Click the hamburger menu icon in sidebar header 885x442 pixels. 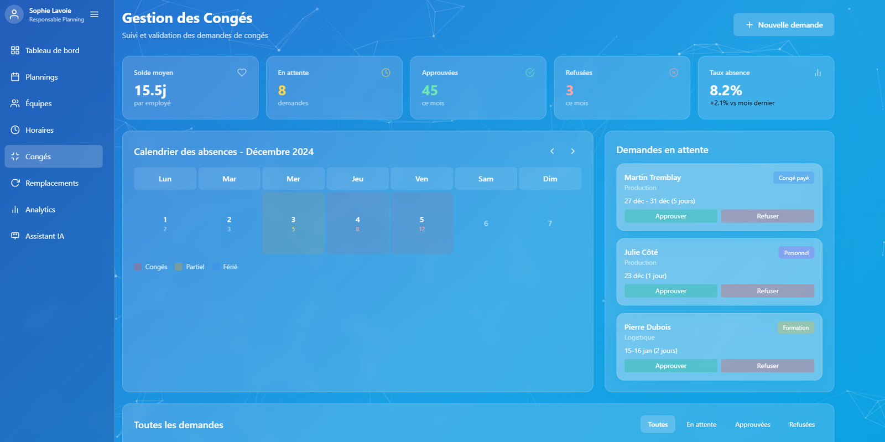click(x=94, y=14)
